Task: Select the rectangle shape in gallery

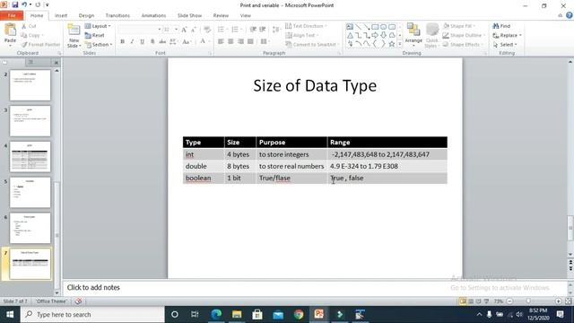Action: pyautogui.click(x=375, y=27)
